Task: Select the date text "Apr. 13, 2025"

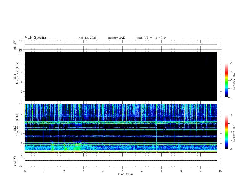Action: [87, 38]
